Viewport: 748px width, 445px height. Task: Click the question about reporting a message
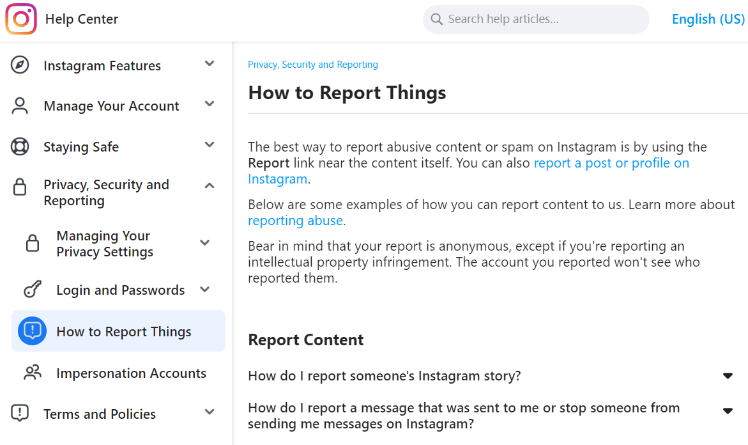point(464,416)
